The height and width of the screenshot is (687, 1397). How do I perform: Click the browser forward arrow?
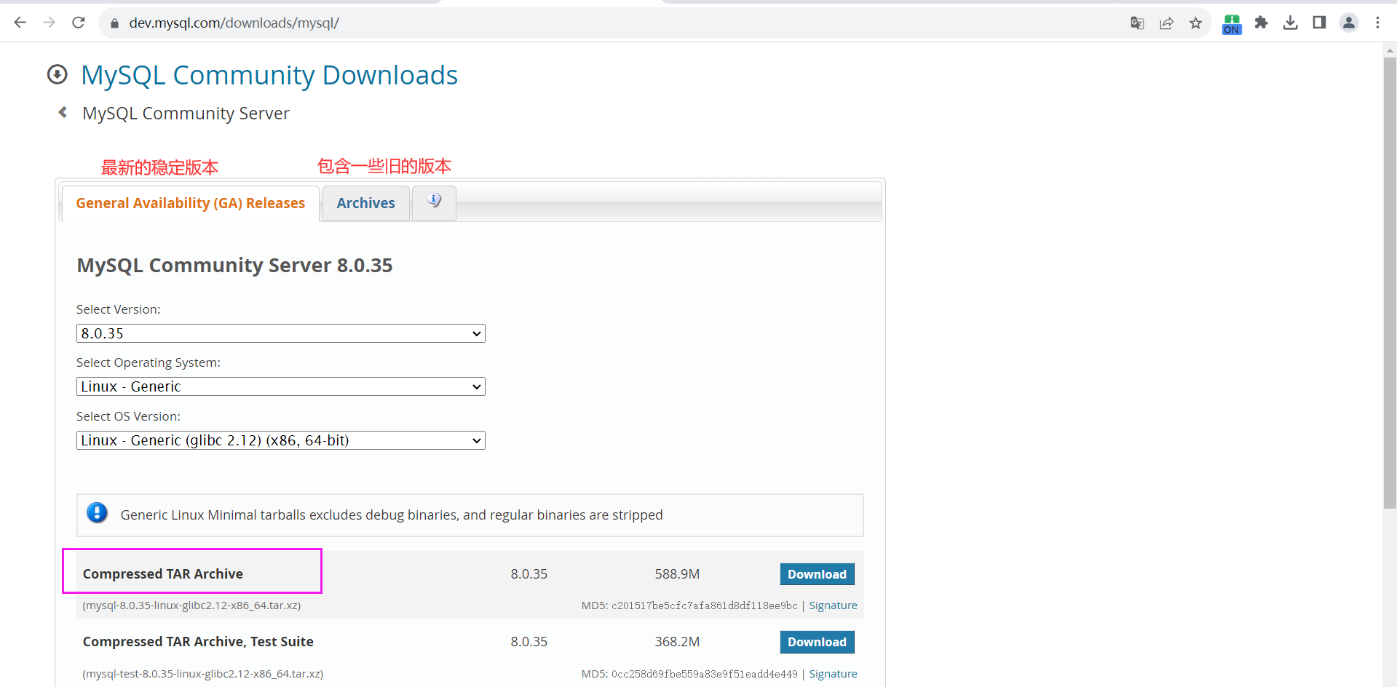pyautogui.click(x=50, y=23)
